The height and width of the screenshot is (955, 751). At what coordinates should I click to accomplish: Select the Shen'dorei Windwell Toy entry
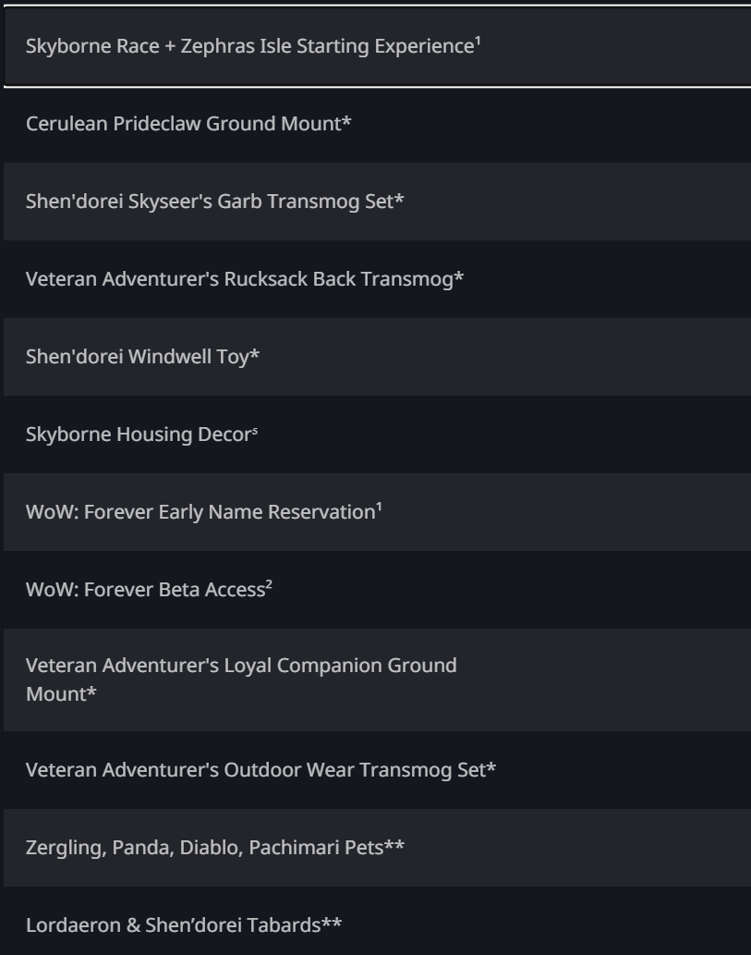(x=377, y=356)
